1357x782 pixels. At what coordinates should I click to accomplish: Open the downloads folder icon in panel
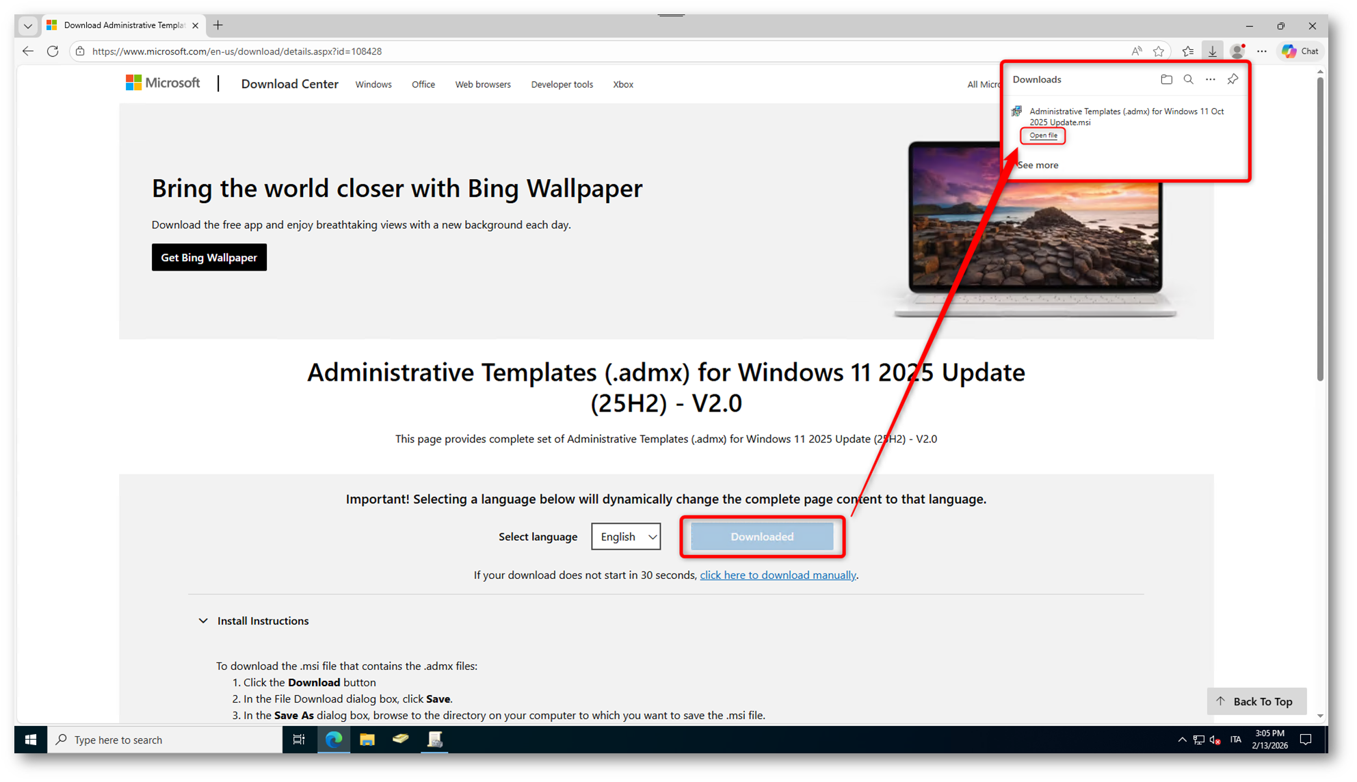pyautogui.click(x=1166, y=79)
